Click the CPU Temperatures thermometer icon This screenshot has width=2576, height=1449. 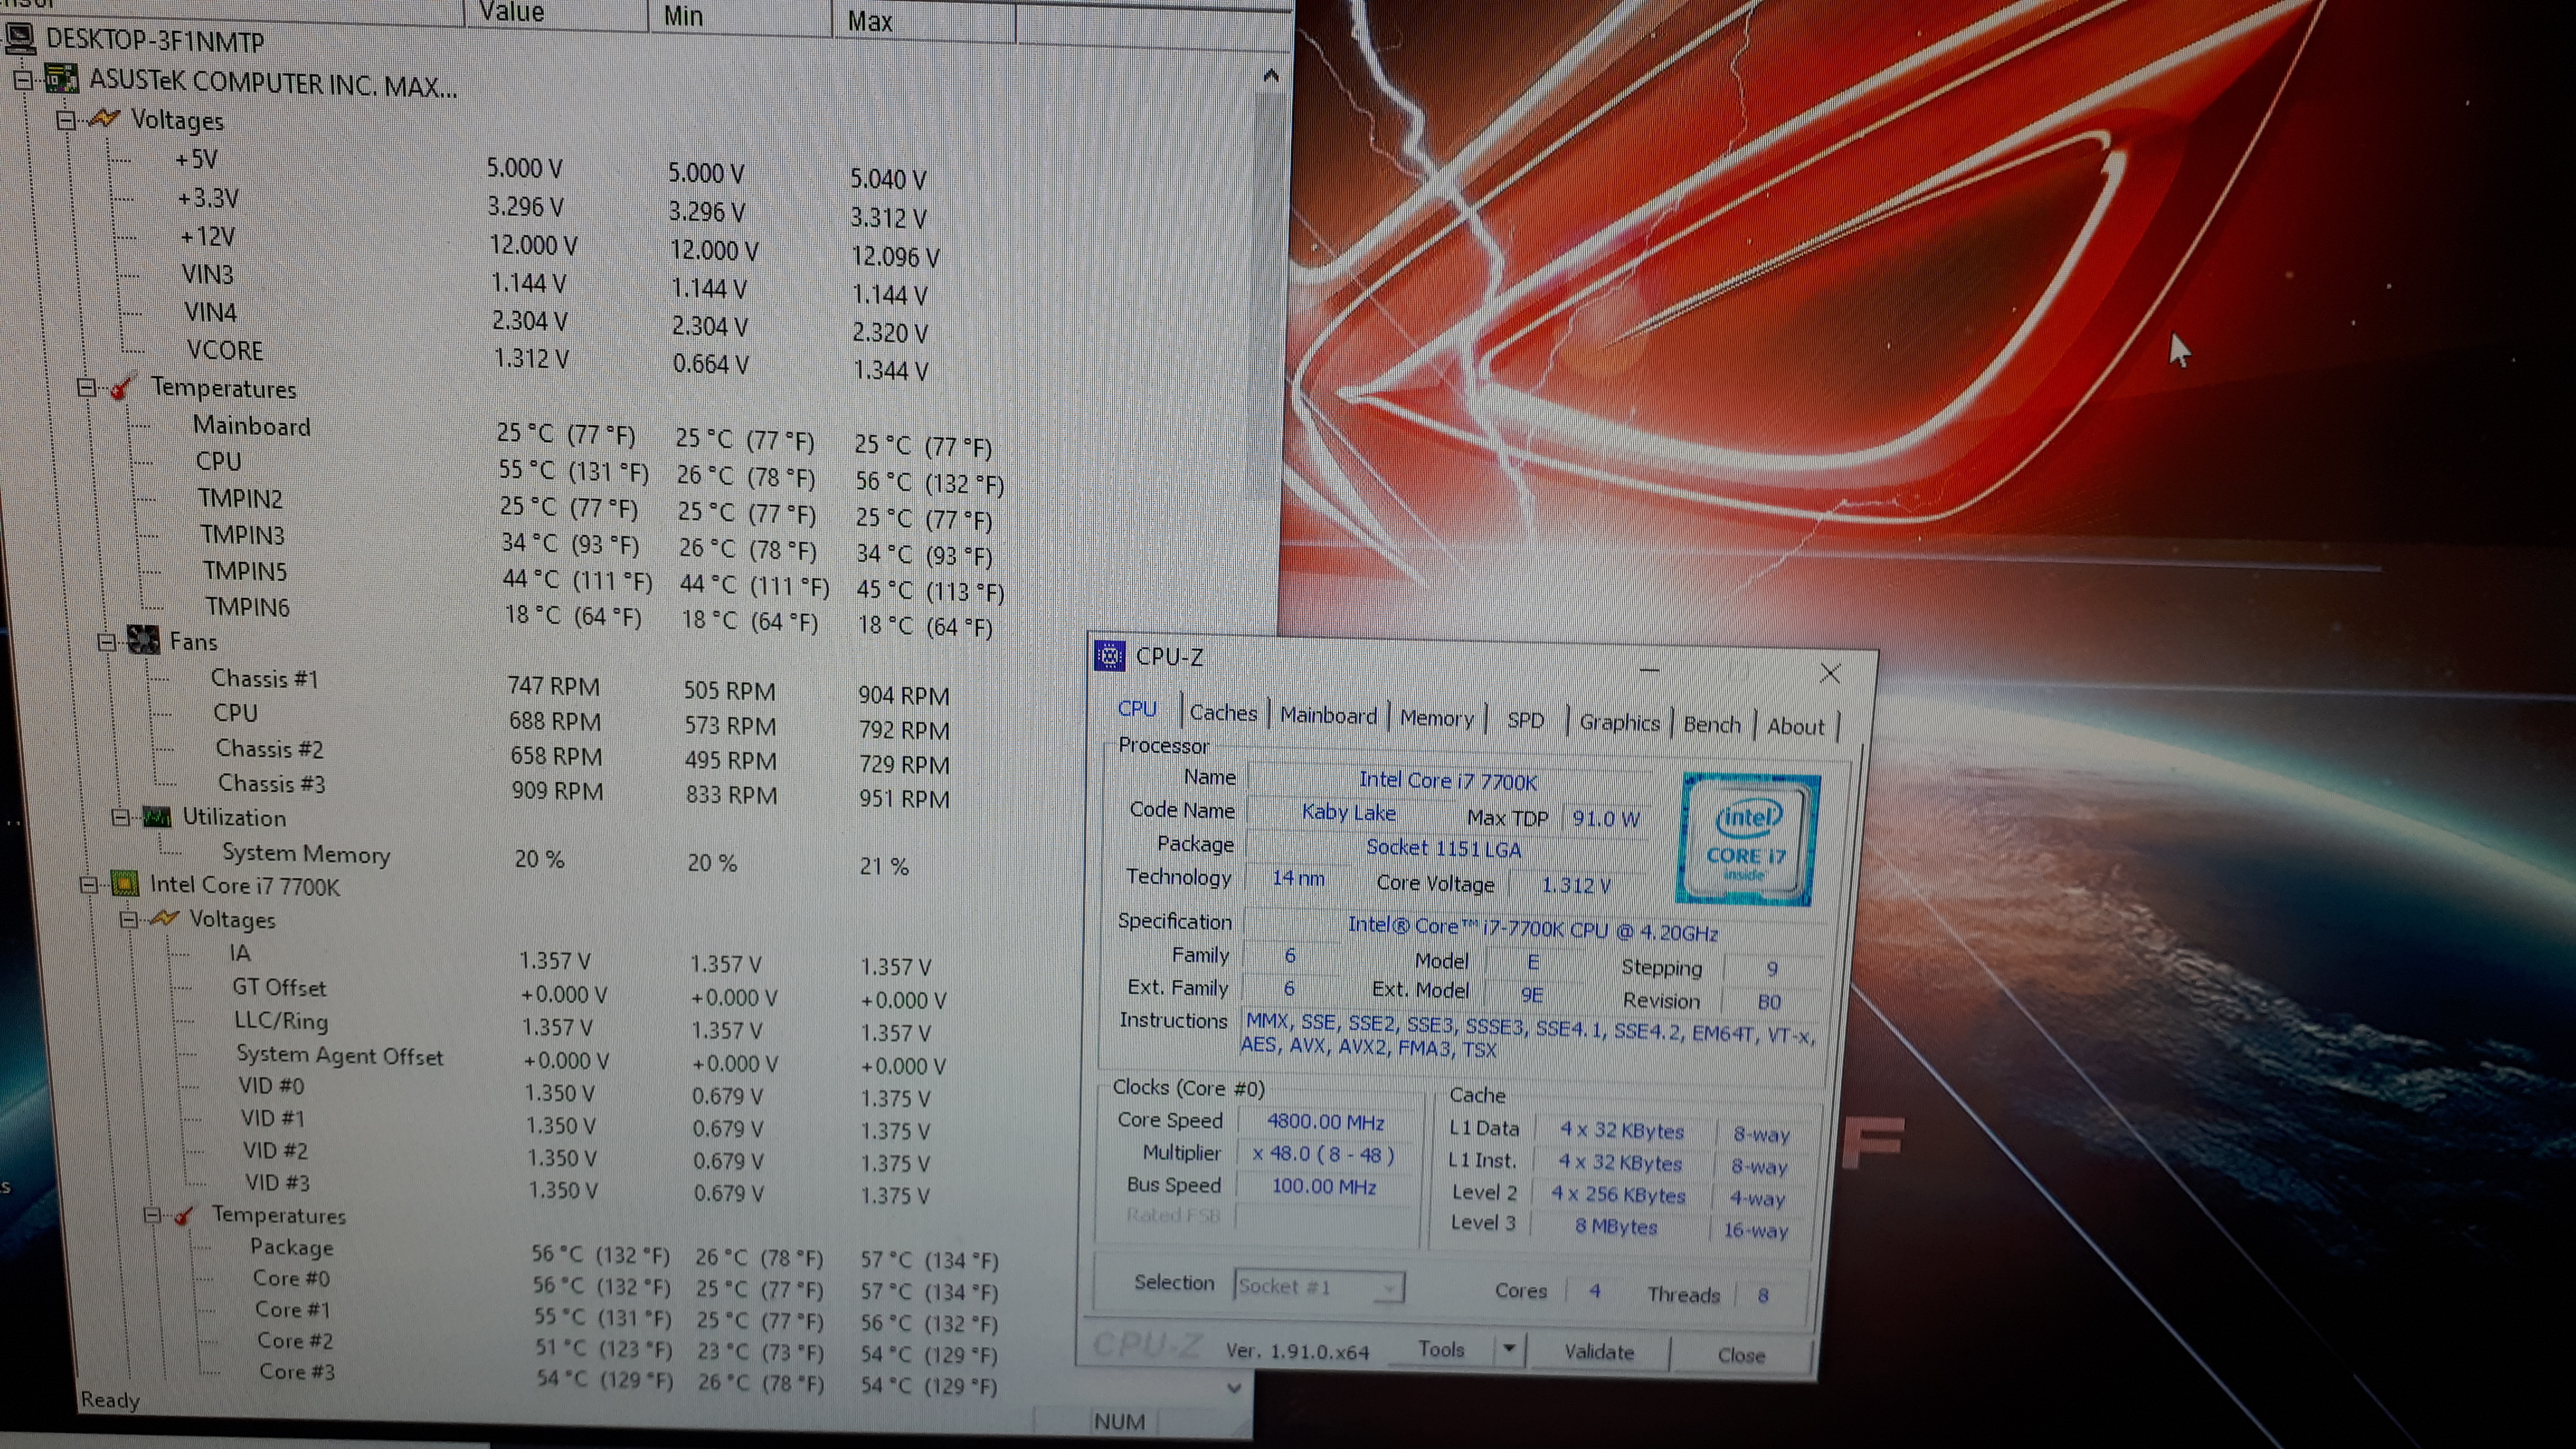[x=184, y=1215]
